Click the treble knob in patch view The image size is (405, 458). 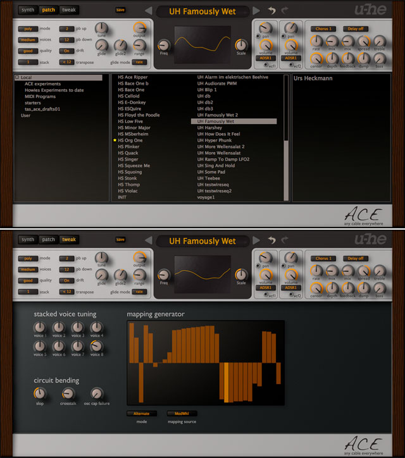tap(379, 41)
